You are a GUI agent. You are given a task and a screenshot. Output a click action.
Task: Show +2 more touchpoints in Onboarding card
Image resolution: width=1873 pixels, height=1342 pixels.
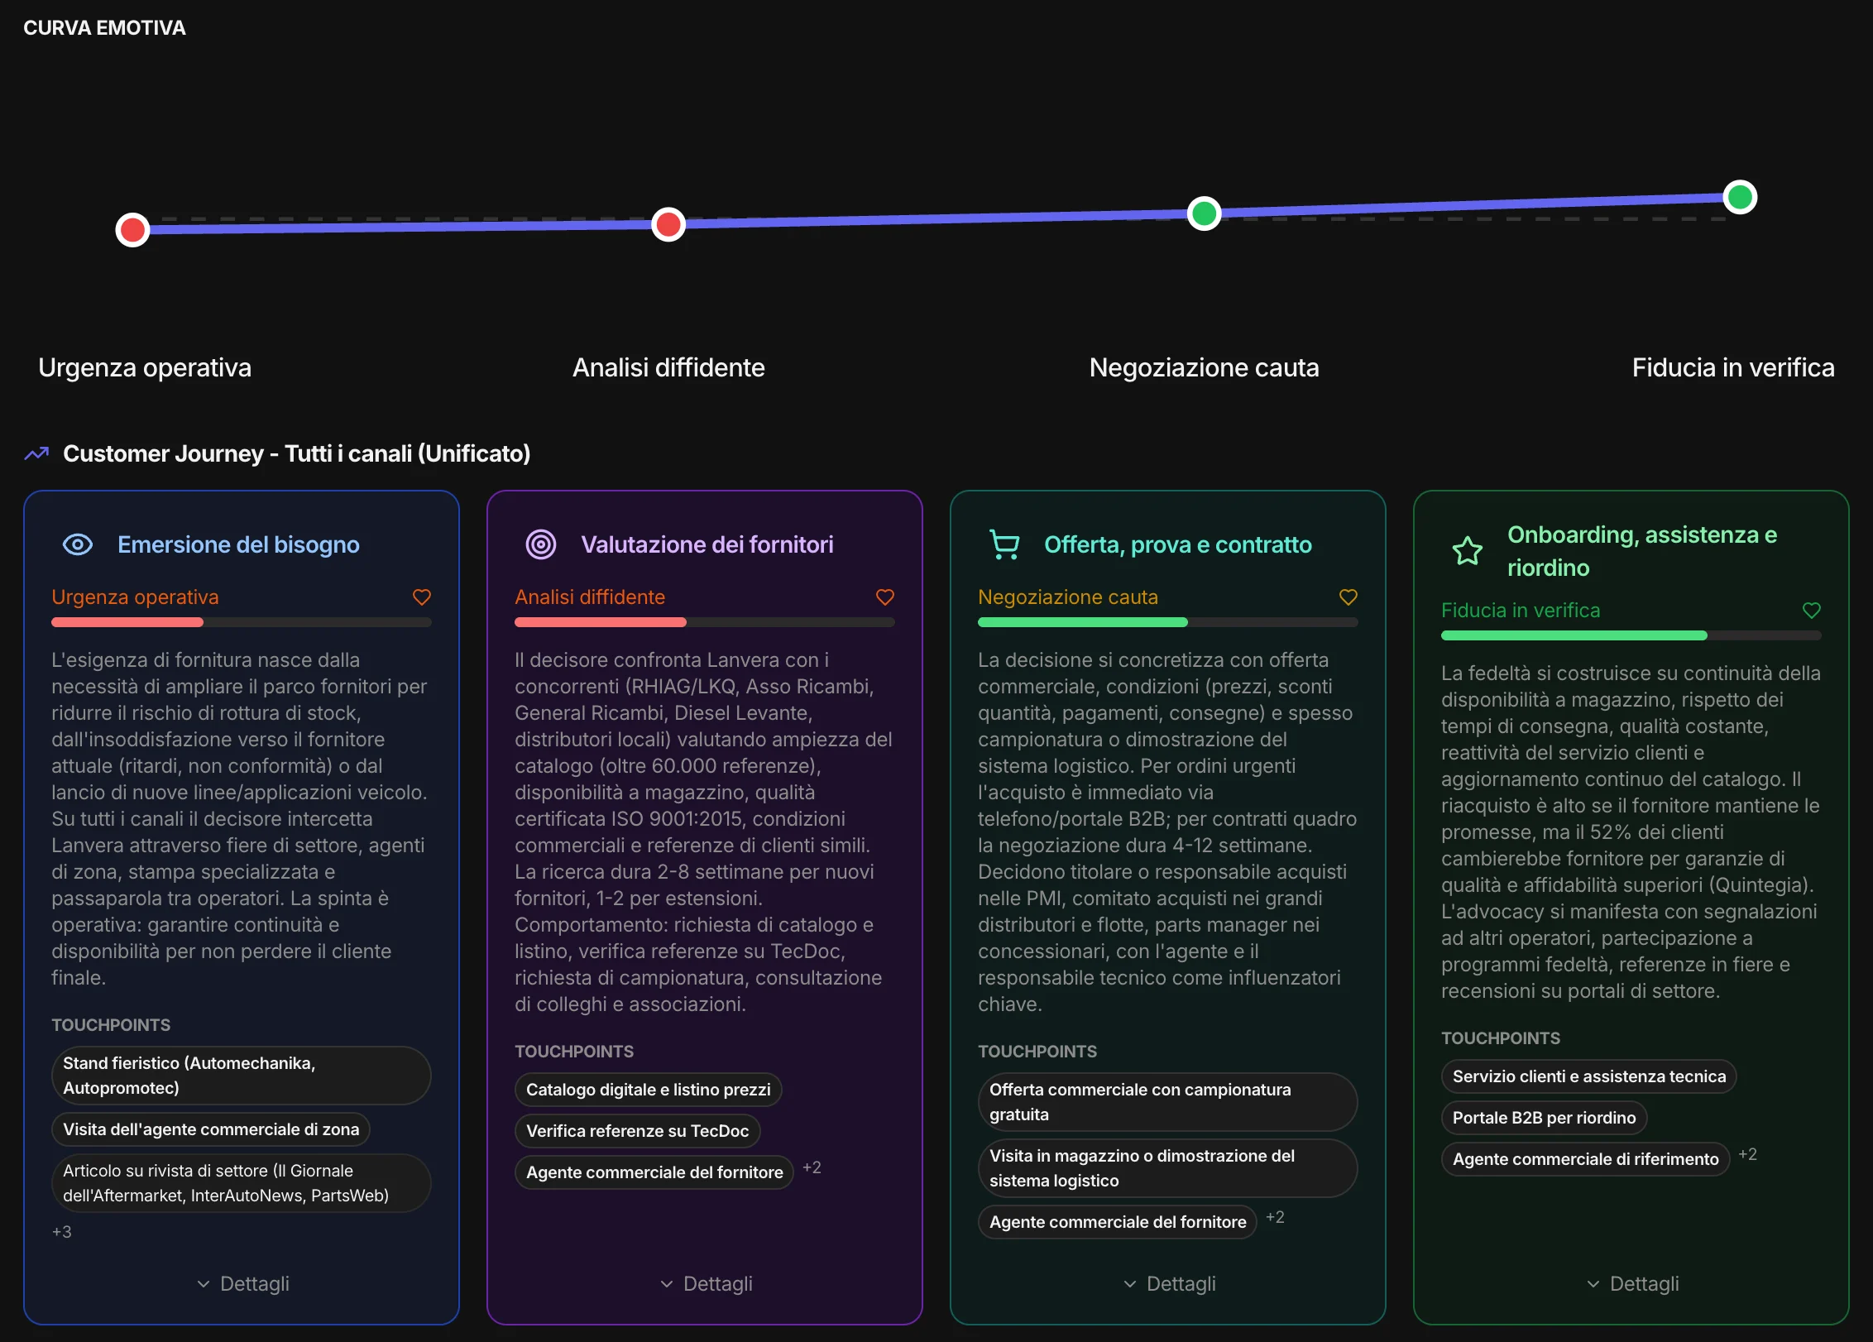(1748, 1154)
